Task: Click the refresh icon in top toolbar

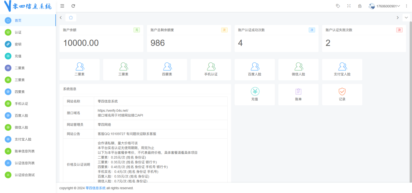Action: (73, 6)
